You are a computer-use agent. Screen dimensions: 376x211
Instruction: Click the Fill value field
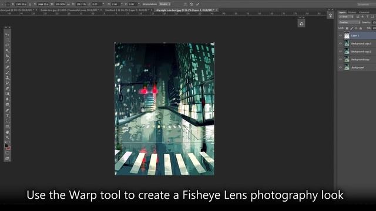[374, 28]
